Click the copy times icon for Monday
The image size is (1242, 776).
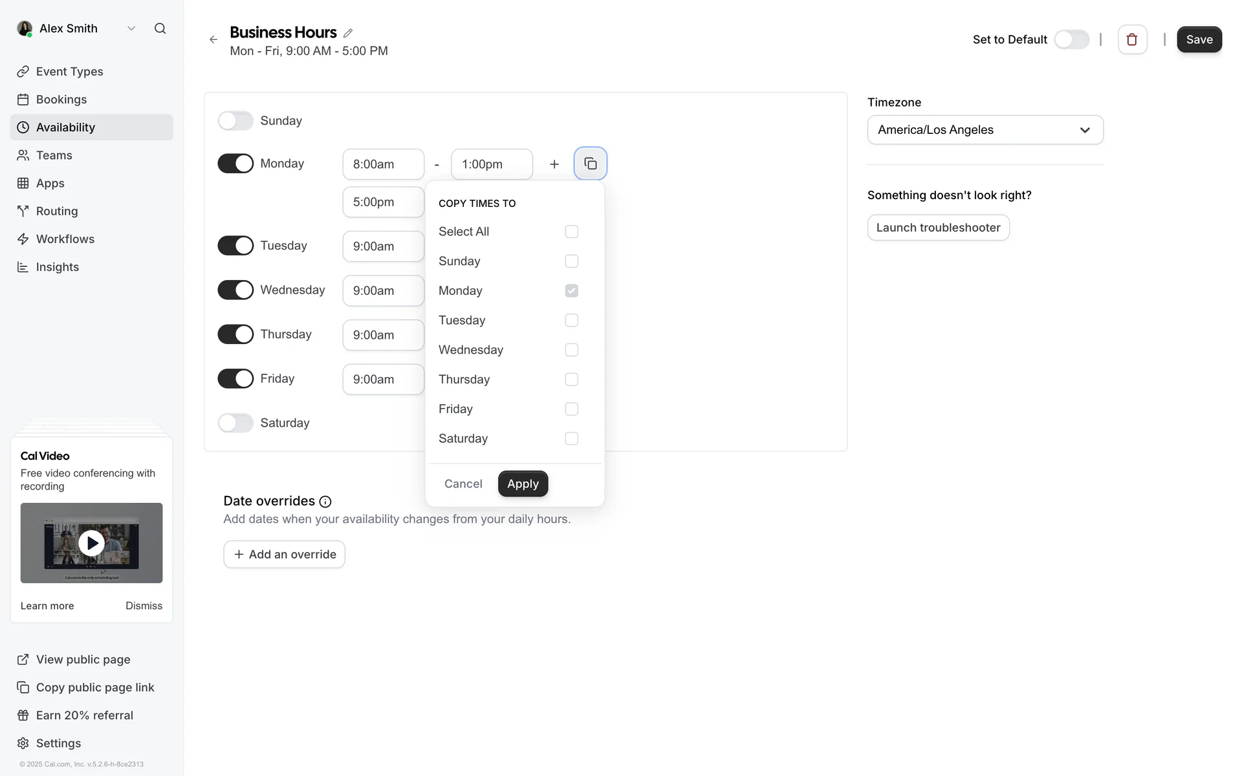(x=590, y=164)
